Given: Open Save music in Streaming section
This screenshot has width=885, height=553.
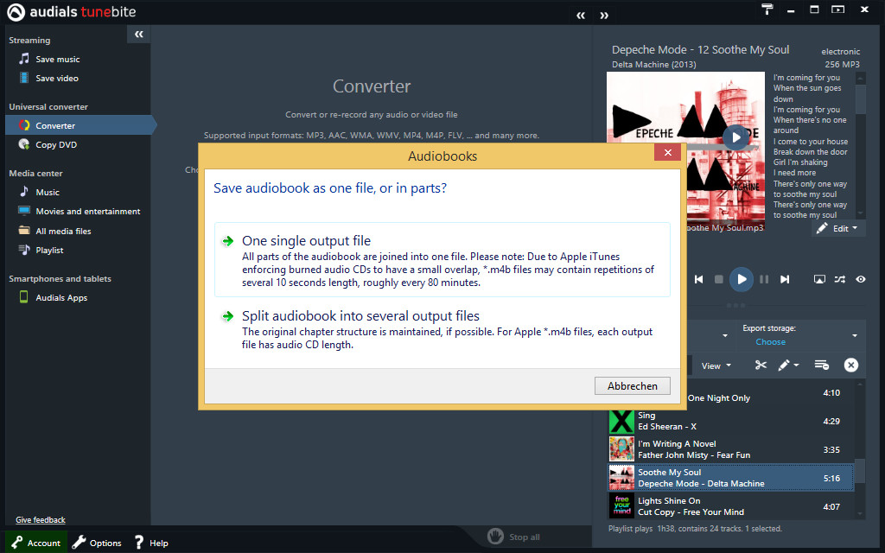Looking at the screenshot, I should coord(57,60).
